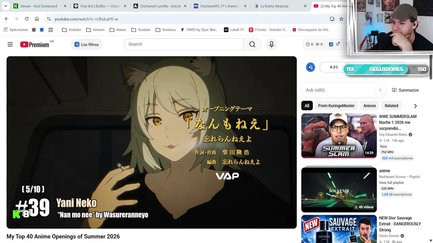Expand the Youtube folder beside Amiami
433x243 pixels.
(71, 30)
